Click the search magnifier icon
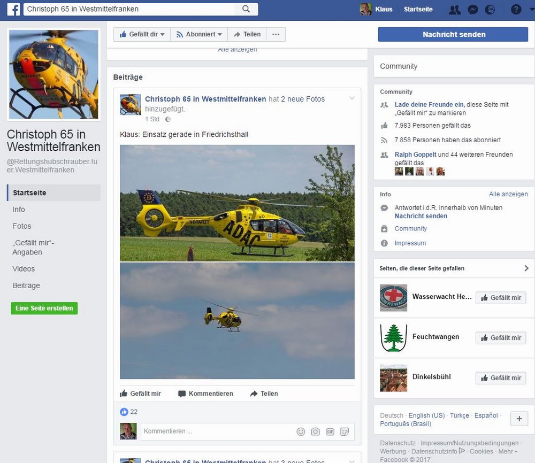The width and height of the screenshot is (535, 463). (x=246, y=9)
